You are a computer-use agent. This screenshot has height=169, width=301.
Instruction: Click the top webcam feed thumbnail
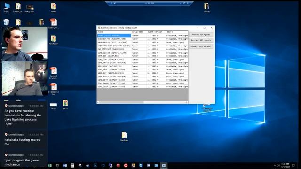24,44
